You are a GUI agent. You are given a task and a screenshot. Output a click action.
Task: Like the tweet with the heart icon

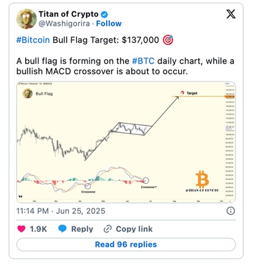[21, 228]
